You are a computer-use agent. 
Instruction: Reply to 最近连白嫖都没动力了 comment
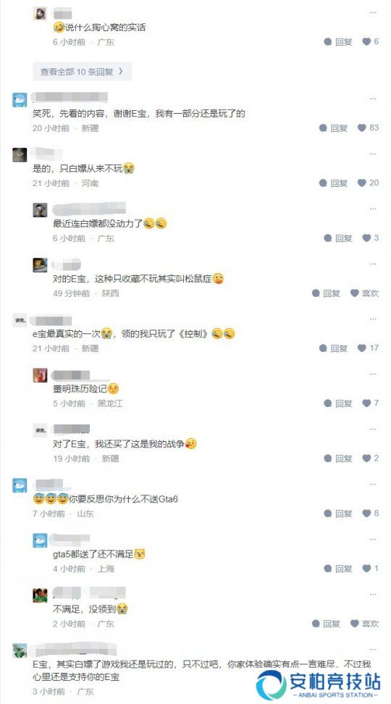[x=338, y=238]
